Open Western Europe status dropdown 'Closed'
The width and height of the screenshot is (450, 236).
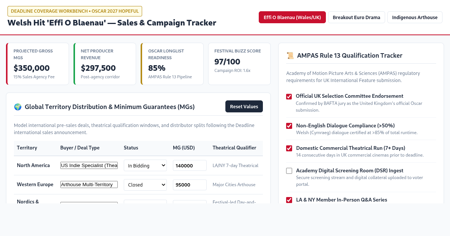[145, 185]
